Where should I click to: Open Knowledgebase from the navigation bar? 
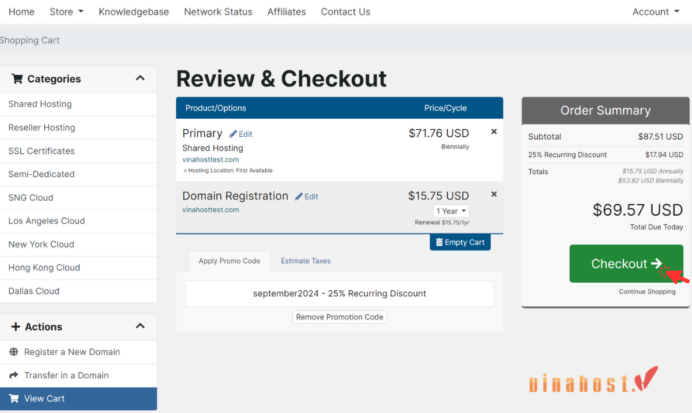pyautogui.click(x=134, y=12)
